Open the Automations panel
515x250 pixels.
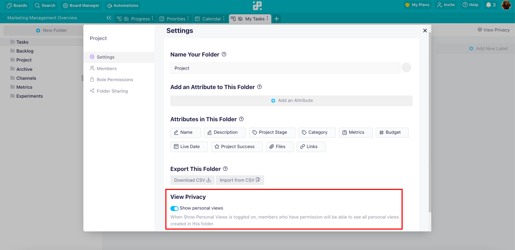tap(122, 5)
